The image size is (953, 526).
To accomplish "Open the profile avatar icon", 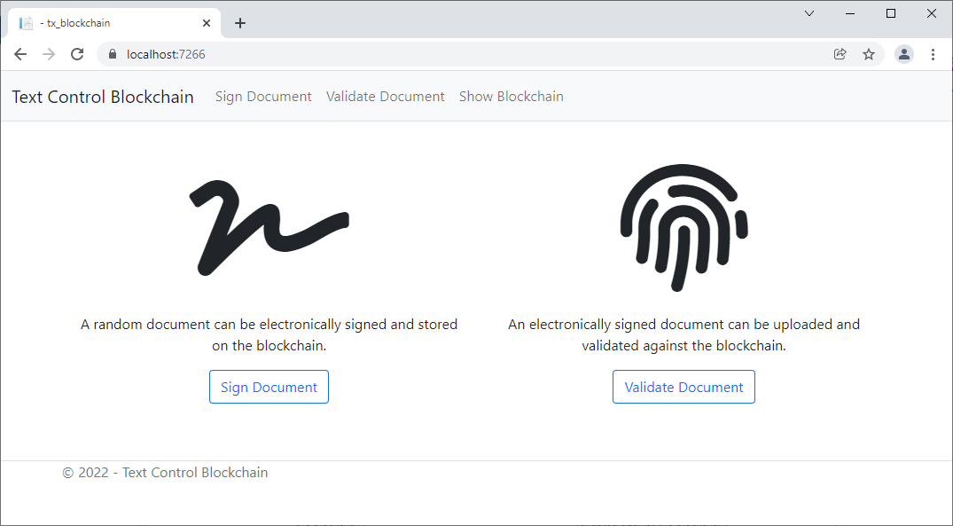I will pos(903,54).
